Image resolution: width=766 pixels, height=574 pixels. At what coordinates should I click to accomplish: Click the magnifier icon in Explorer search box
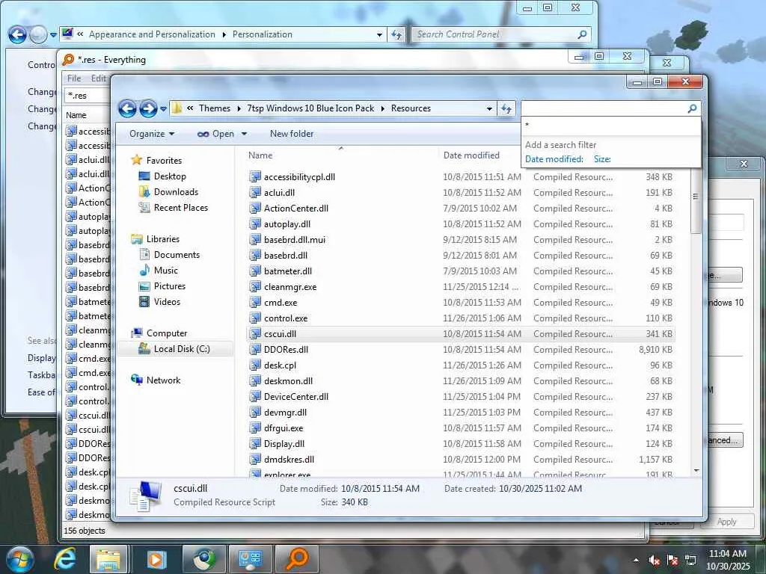(692, 108)
